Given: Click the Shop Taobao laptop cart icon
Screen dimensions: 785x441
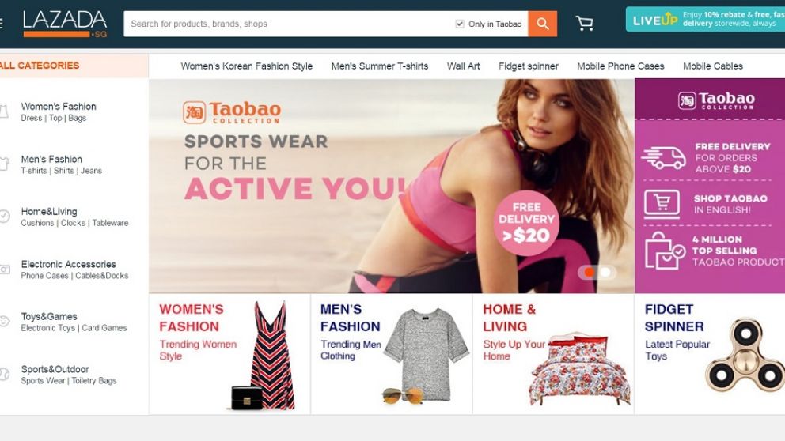Looking at the screenshot, I should [x=662, y=203].
